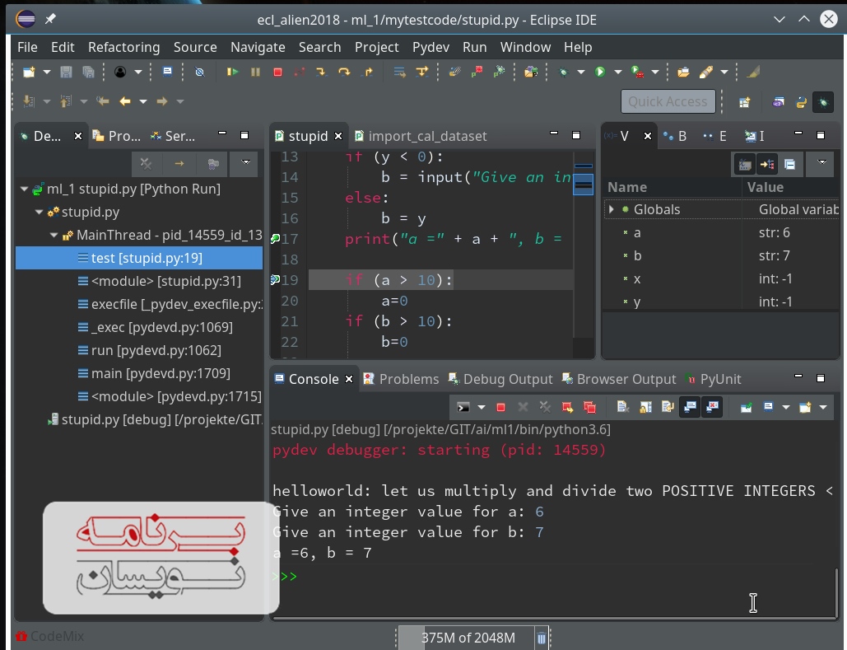The width and height of the screenshot is (847, 650).
Task: Open the heap garbage collector trash icon
Action: tap(541, 638)
